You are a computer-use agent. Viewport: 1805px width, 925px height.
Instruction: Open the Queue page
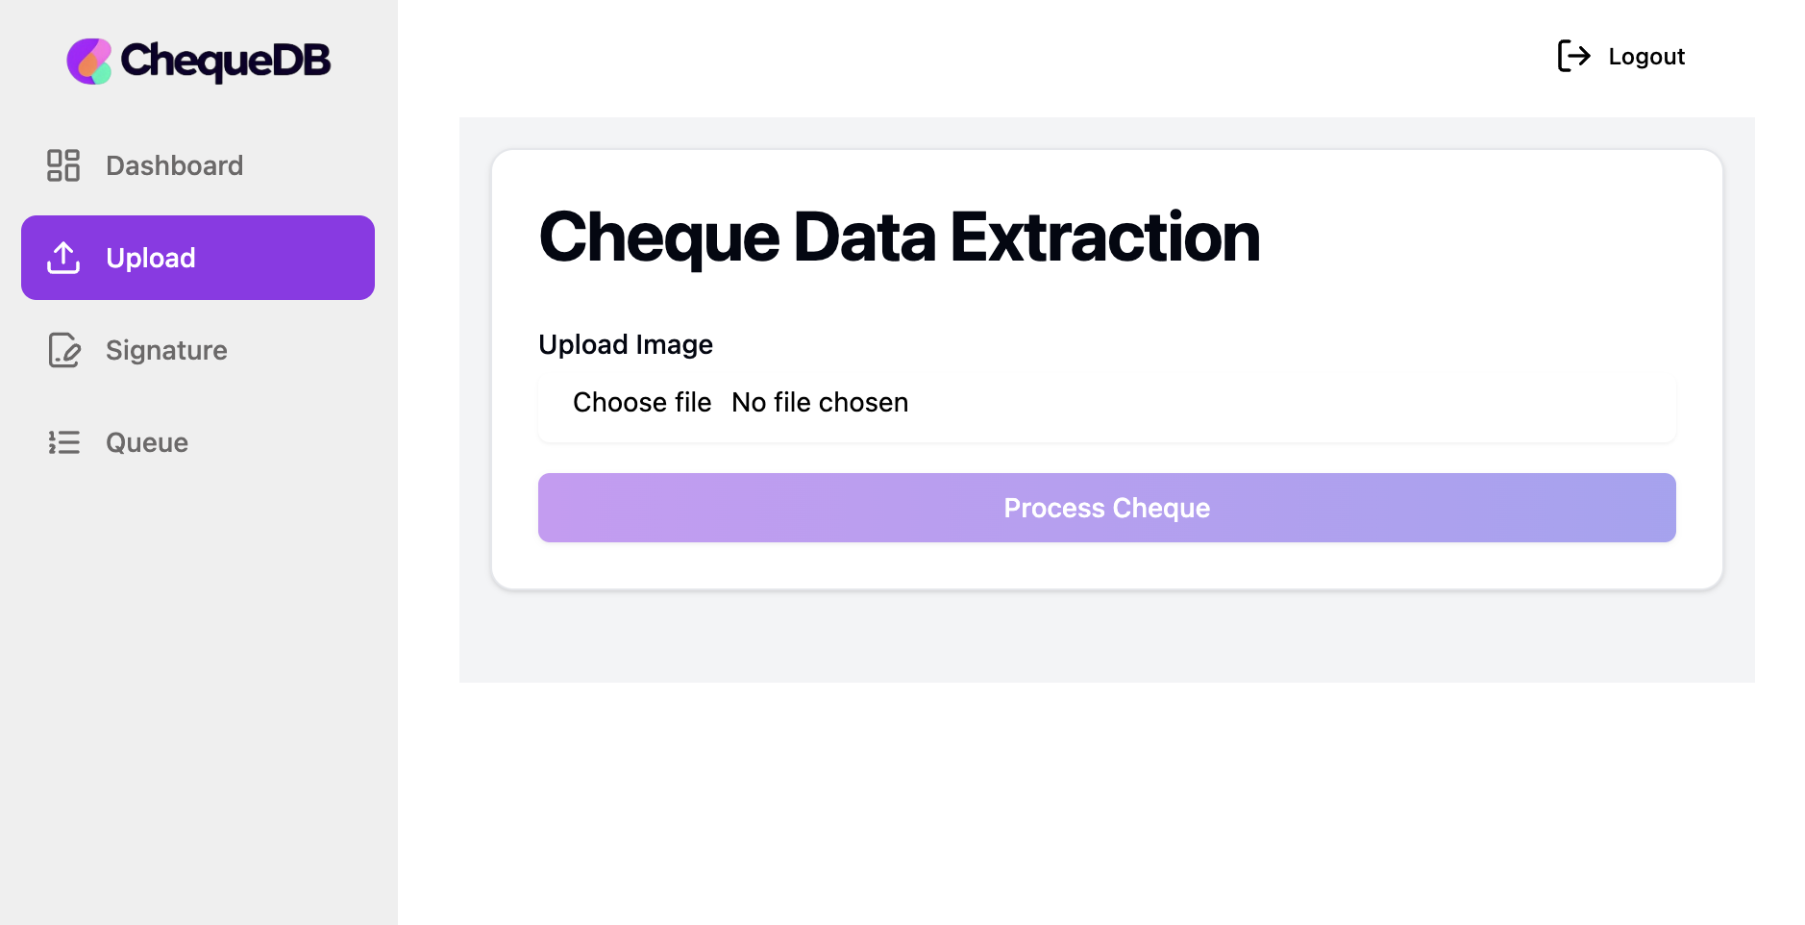coord(145,442)
